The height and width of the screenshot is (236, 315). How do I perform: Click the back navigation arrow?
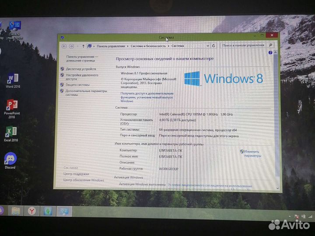tap(64, 46)
